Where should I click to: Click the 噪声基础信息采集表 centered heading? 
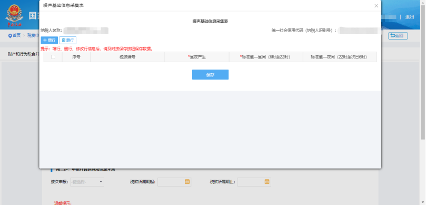210,21
